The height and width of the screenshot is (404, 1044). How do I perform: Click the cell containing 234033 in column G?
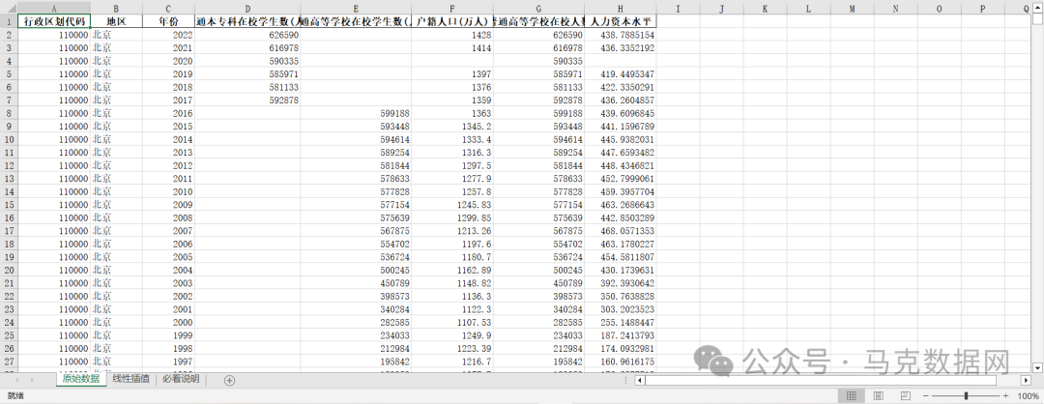point(539,334)
